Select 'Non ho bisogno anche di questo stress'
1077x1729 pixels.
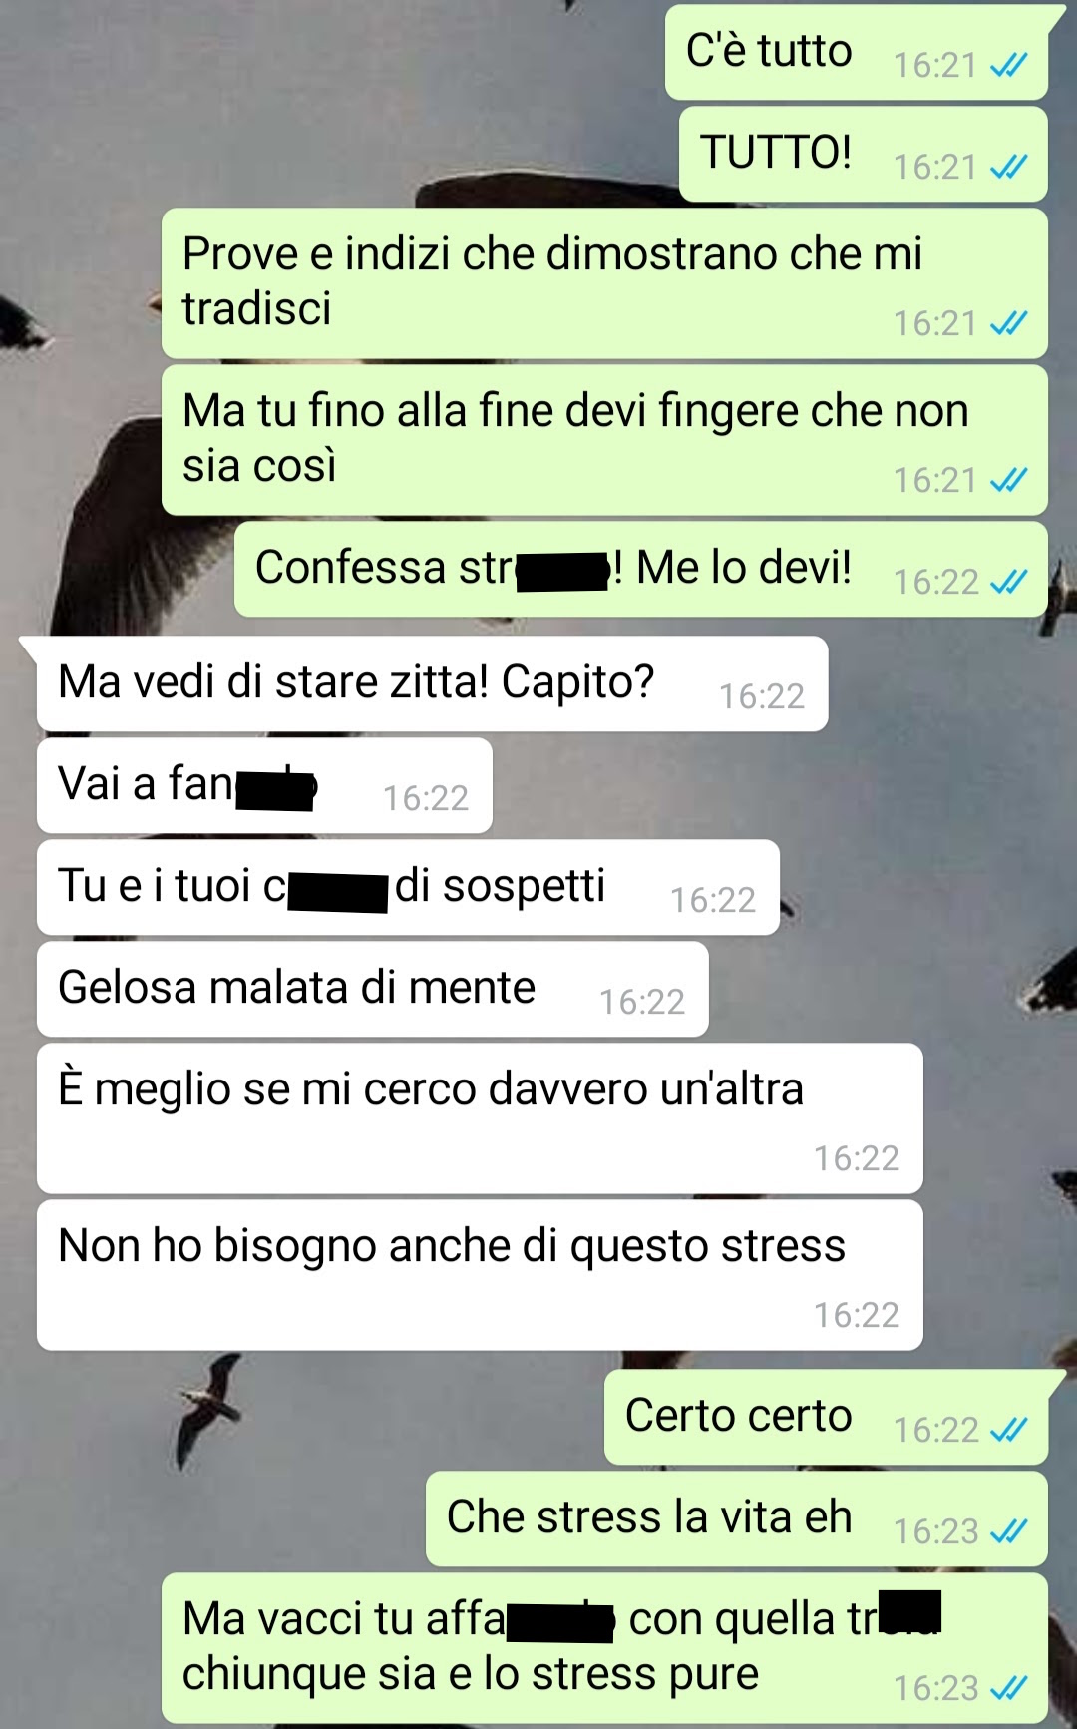(x=480, y=1275)
